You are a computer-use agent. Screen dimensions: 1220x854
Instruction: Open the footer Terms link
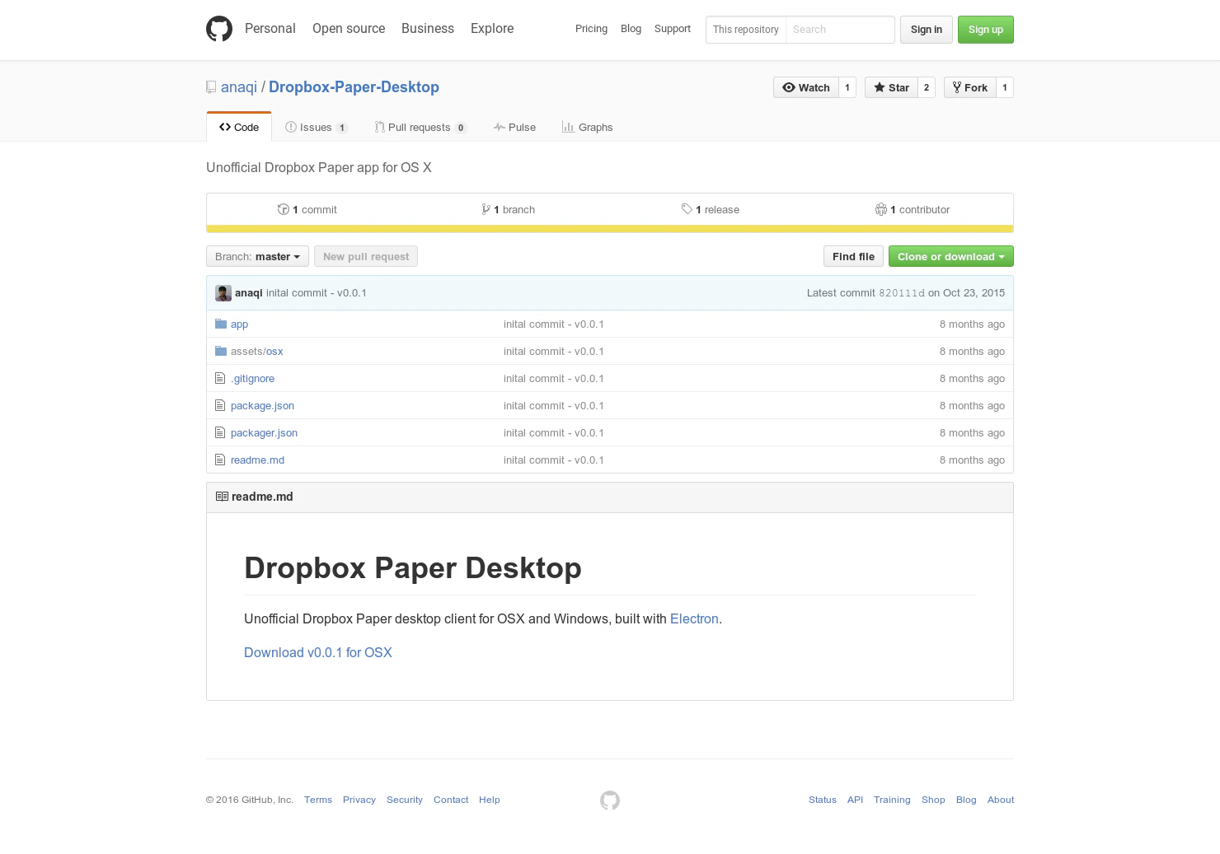coord(318,800)
